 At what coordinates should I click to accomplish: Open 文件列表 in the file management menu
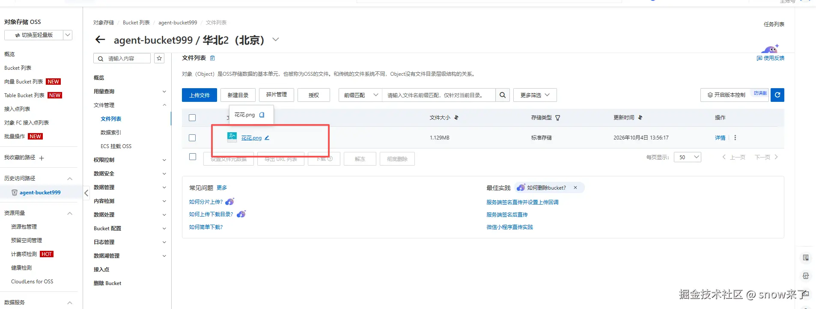(111, 119)
